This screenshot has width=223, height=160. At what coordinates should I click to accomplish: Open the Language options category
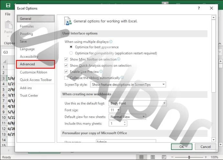click(36, 49)
